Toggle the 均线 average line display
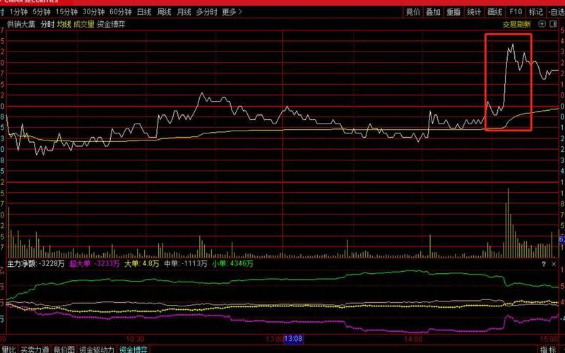This screenshot has width=565, height=353. (64, 23)
